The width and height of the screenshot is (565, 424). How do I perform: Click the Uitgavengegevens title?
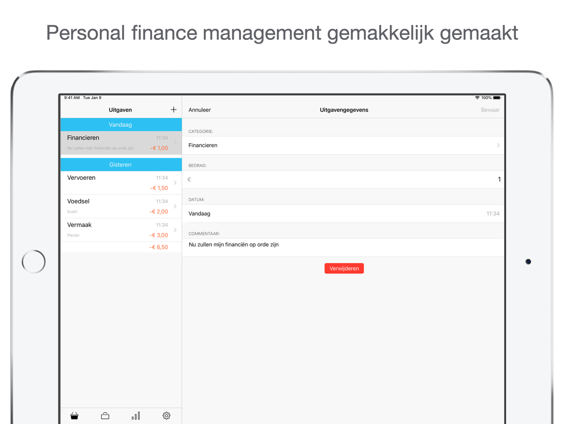coord(344,110)
